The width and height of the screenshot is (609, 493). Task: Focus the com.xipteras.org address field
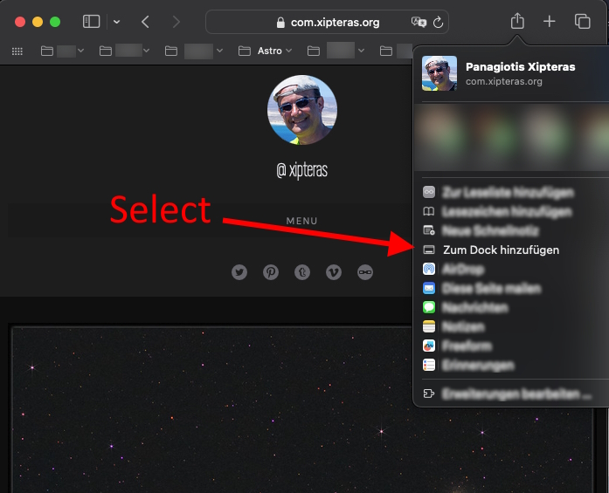coord(327,22)
